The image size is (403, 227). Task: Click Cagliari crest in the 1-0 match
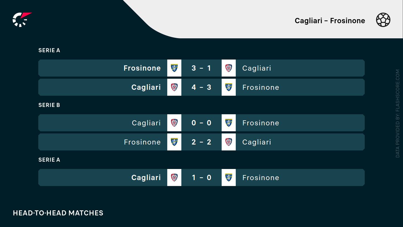pos(174,178)
